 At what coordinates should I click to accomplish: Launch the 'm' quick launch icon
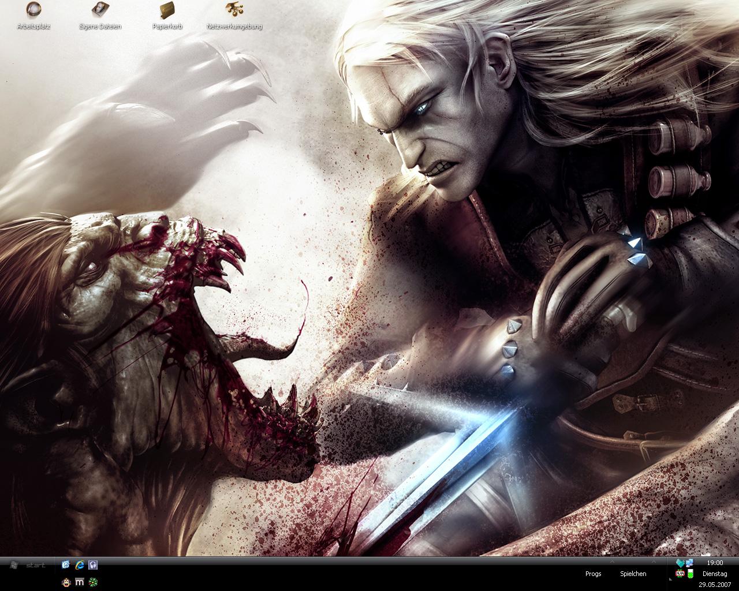coord(80,582)
